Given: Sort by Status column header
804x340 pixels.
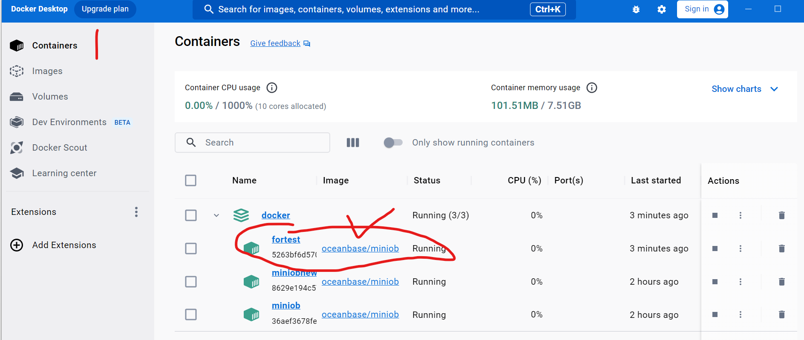Looking at the screenshot, I should (427, 180).
